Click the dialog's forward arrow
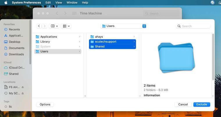The height and width of the screenshot is (117, 221). pos(44,26)
